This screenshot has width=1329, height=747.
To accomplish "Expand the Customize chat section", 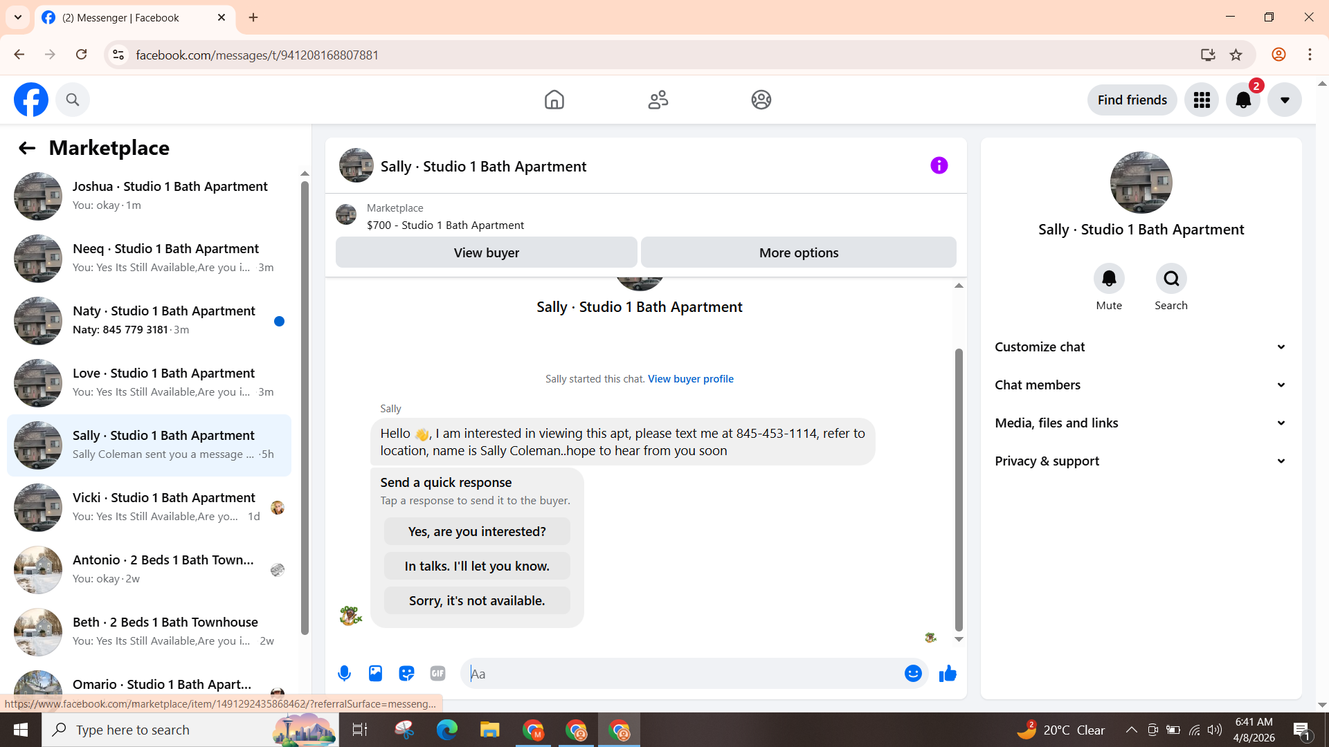I will (1141, 347).
